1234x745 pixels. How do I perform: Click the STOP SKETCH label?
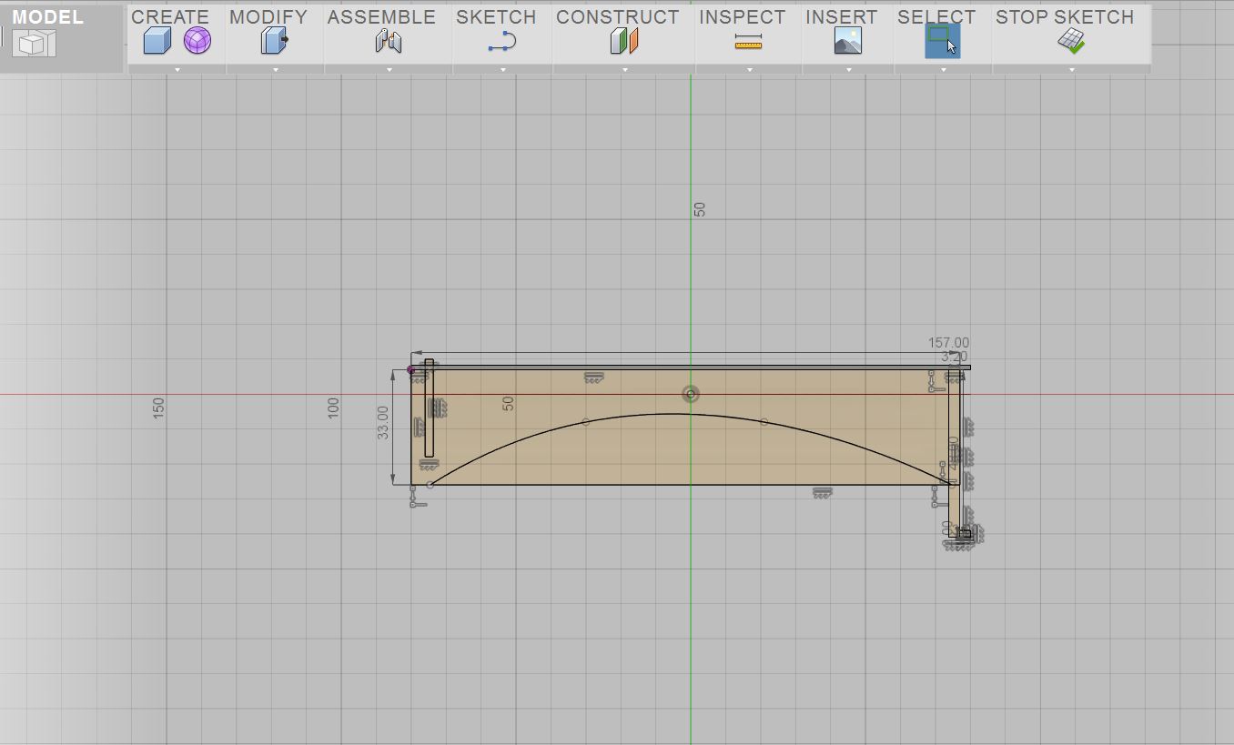[1065, 16]
